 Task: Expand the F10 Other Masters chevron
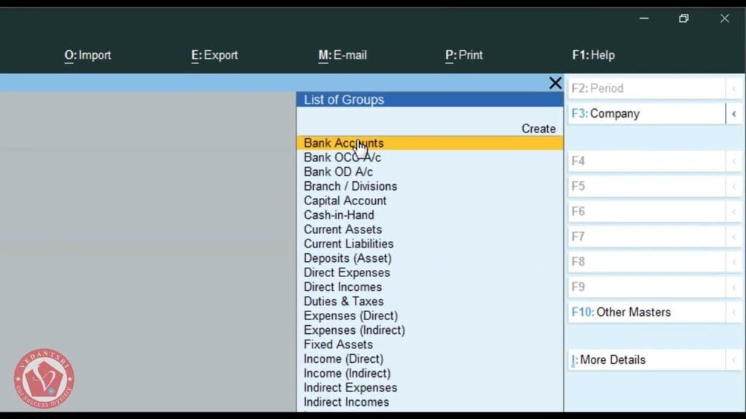point(733,311)
